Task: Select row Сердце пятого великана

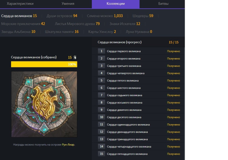Action: [138, 80]
